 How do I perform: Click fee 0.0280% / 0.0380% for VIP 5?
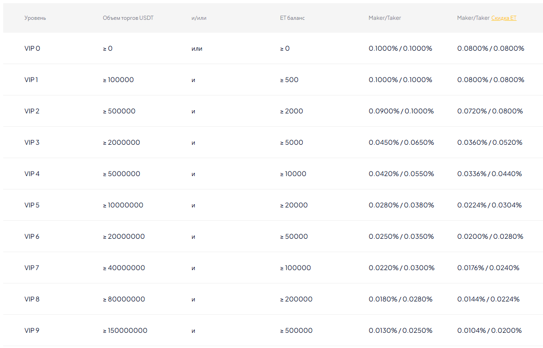(x=401, y=205)
